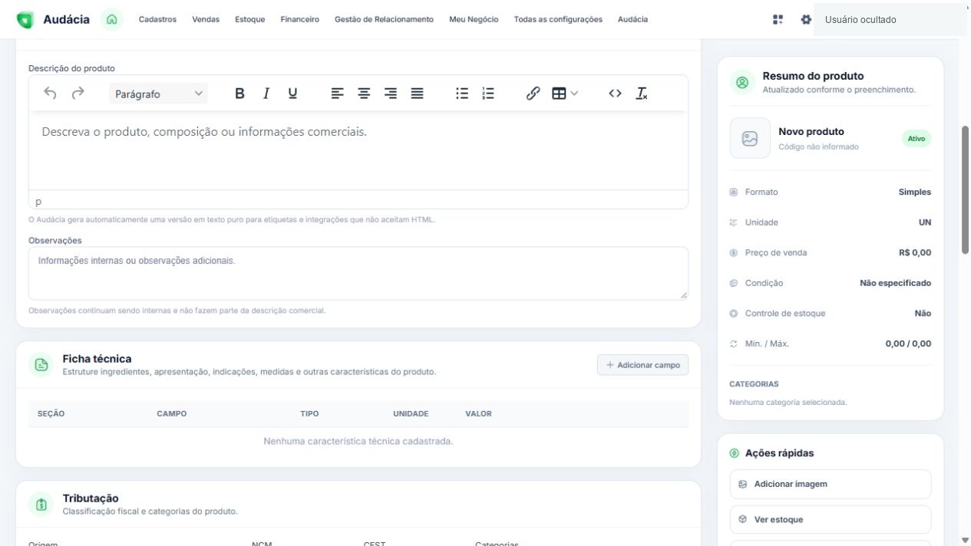Click Ver estoque quick action

coord(830,520)
